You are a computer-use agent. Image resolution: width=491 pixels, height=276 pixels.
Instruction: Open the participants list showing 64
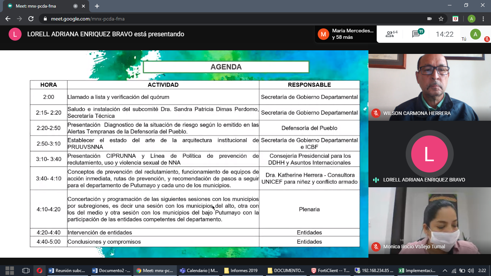coord(391,34)
